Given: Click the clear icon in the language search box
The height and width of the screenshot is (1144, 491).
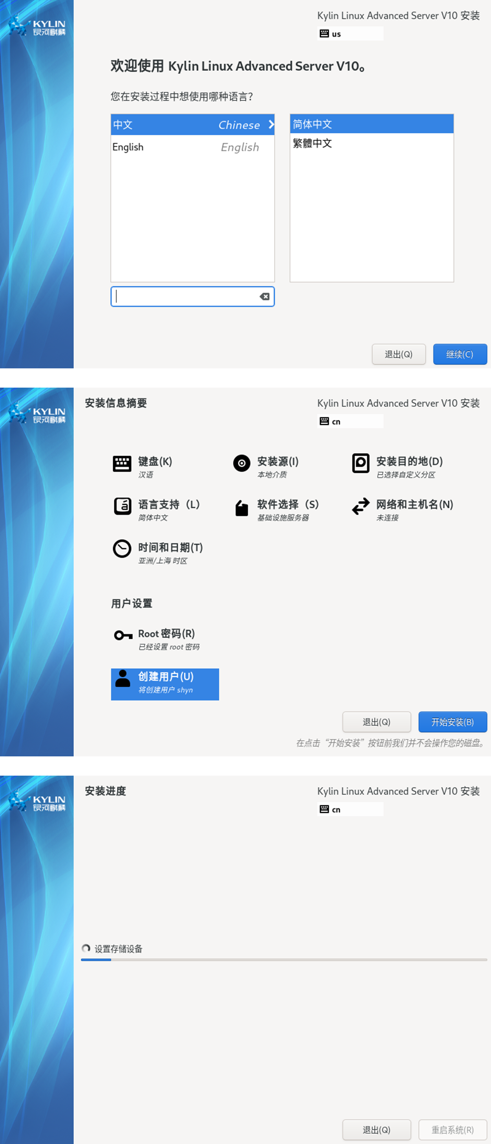Looking at the screenshot, I should (x=265, y=297).
